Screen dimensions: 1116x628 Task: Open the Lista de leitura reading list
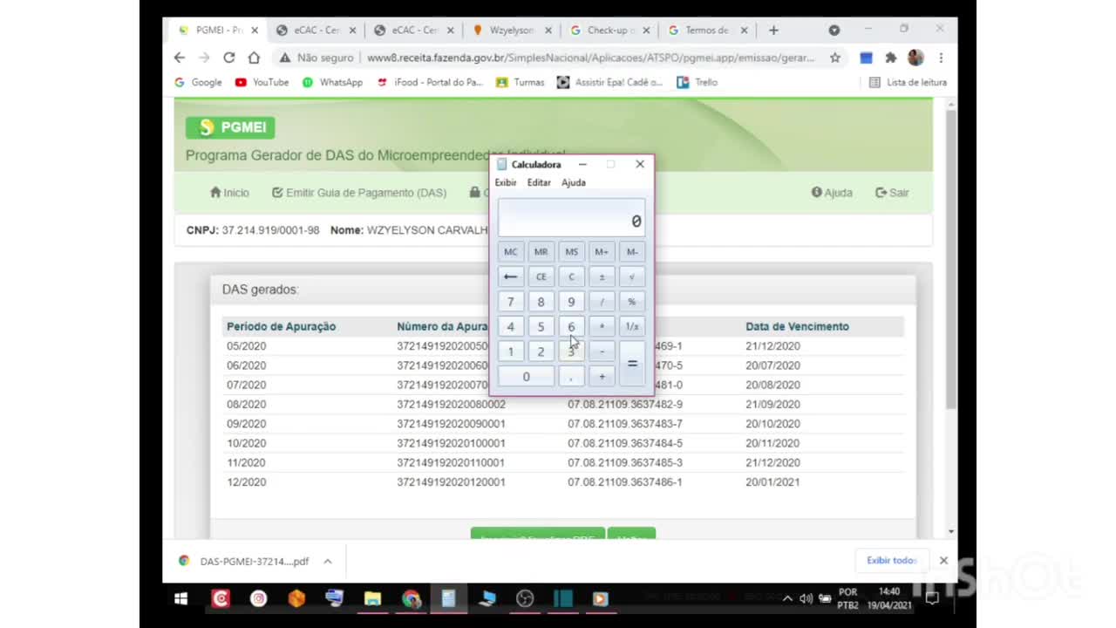(908, 82)
